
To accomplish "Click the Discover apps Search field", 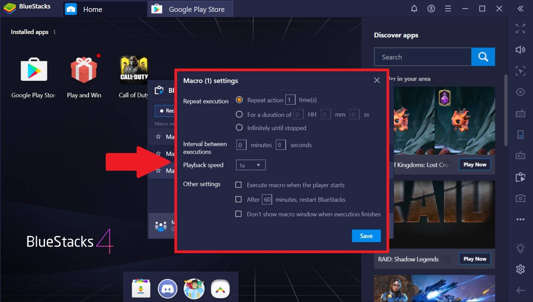I will coord(423,57).
